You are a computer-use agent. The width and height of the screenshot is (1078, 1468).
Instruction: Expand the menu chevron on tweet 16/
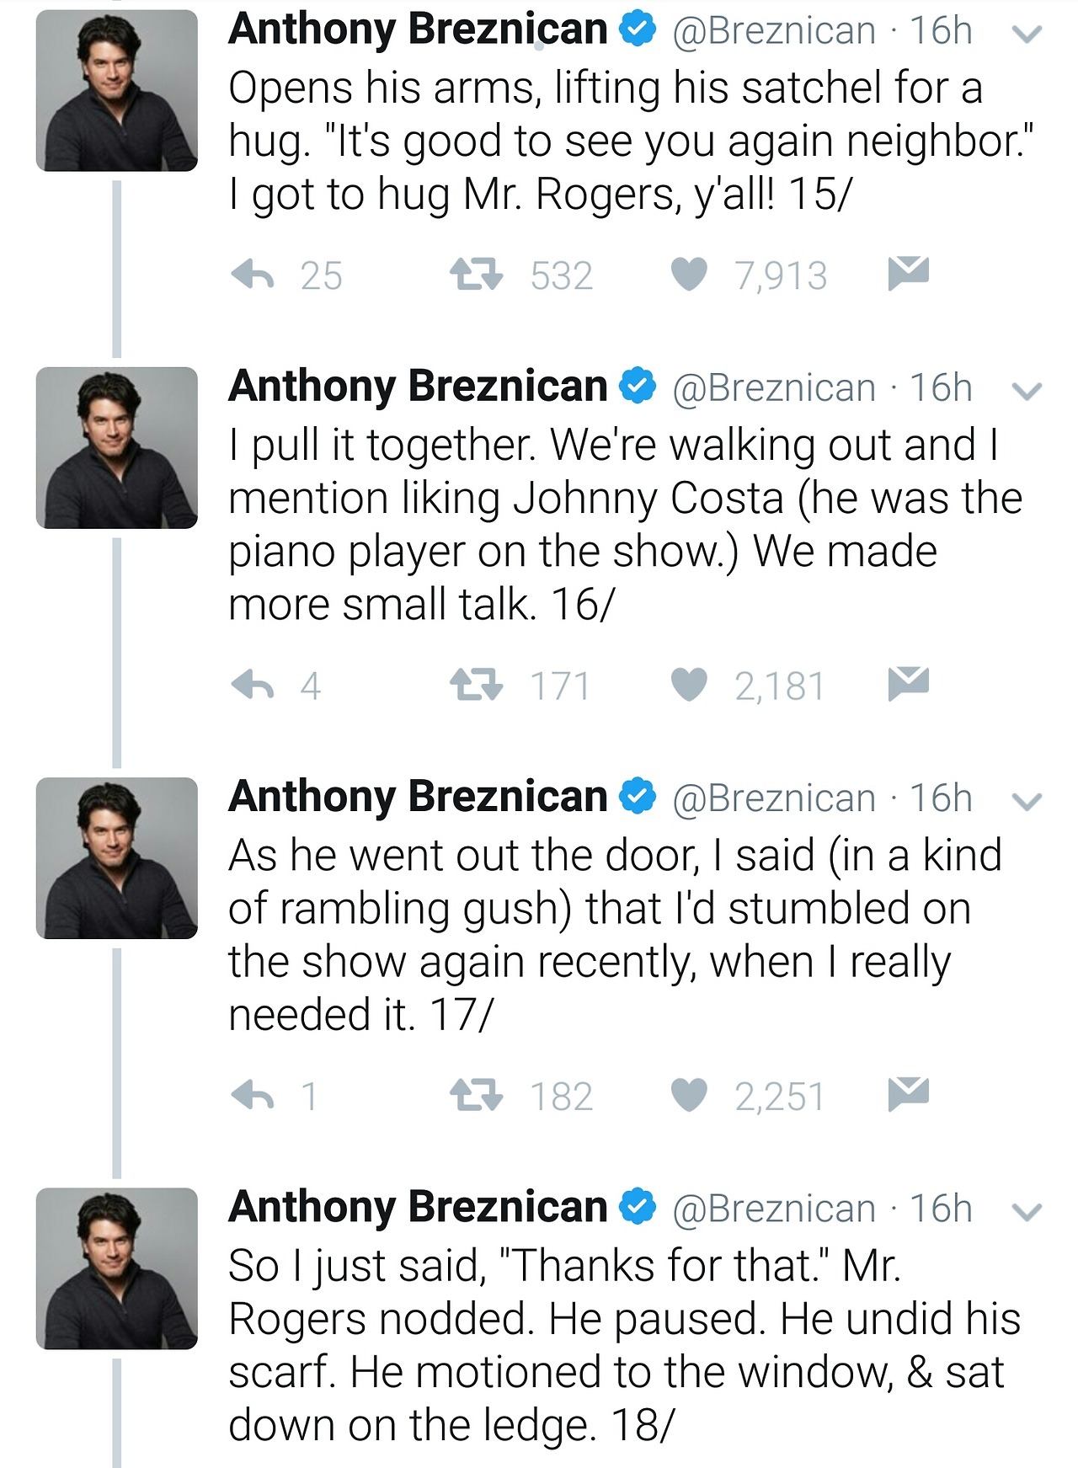pyautogui.click(x=1027, y=392)
